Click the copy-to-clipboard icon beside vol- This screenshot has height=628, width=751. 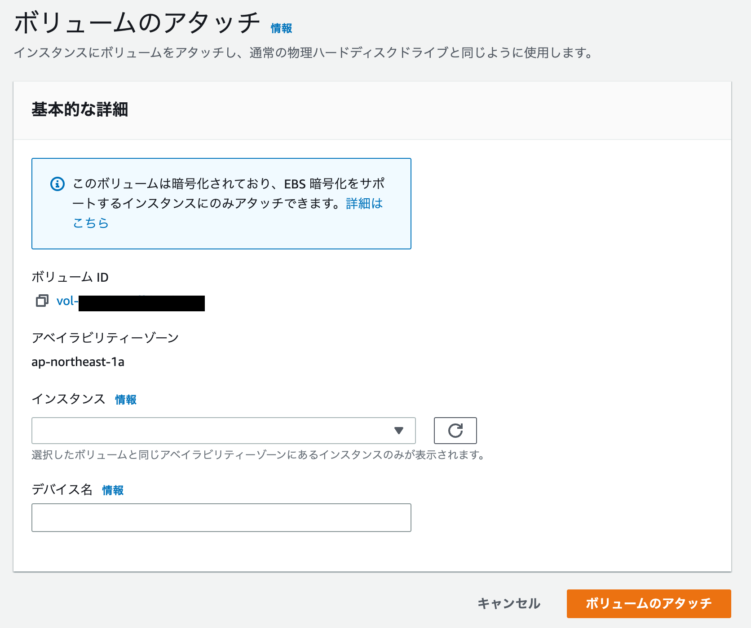tap(43, 301)
